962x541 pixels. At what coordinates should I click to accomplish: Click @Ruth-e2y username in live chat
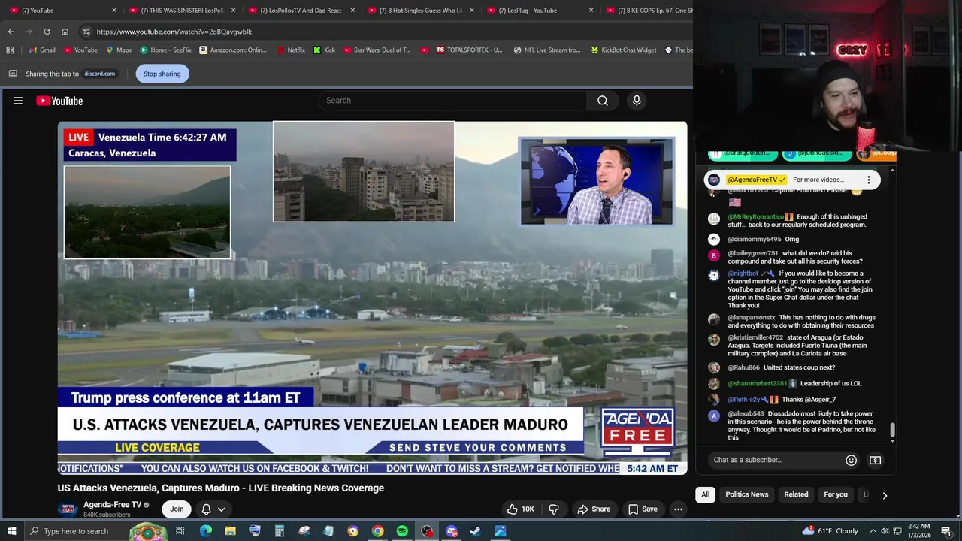point(743,400)
